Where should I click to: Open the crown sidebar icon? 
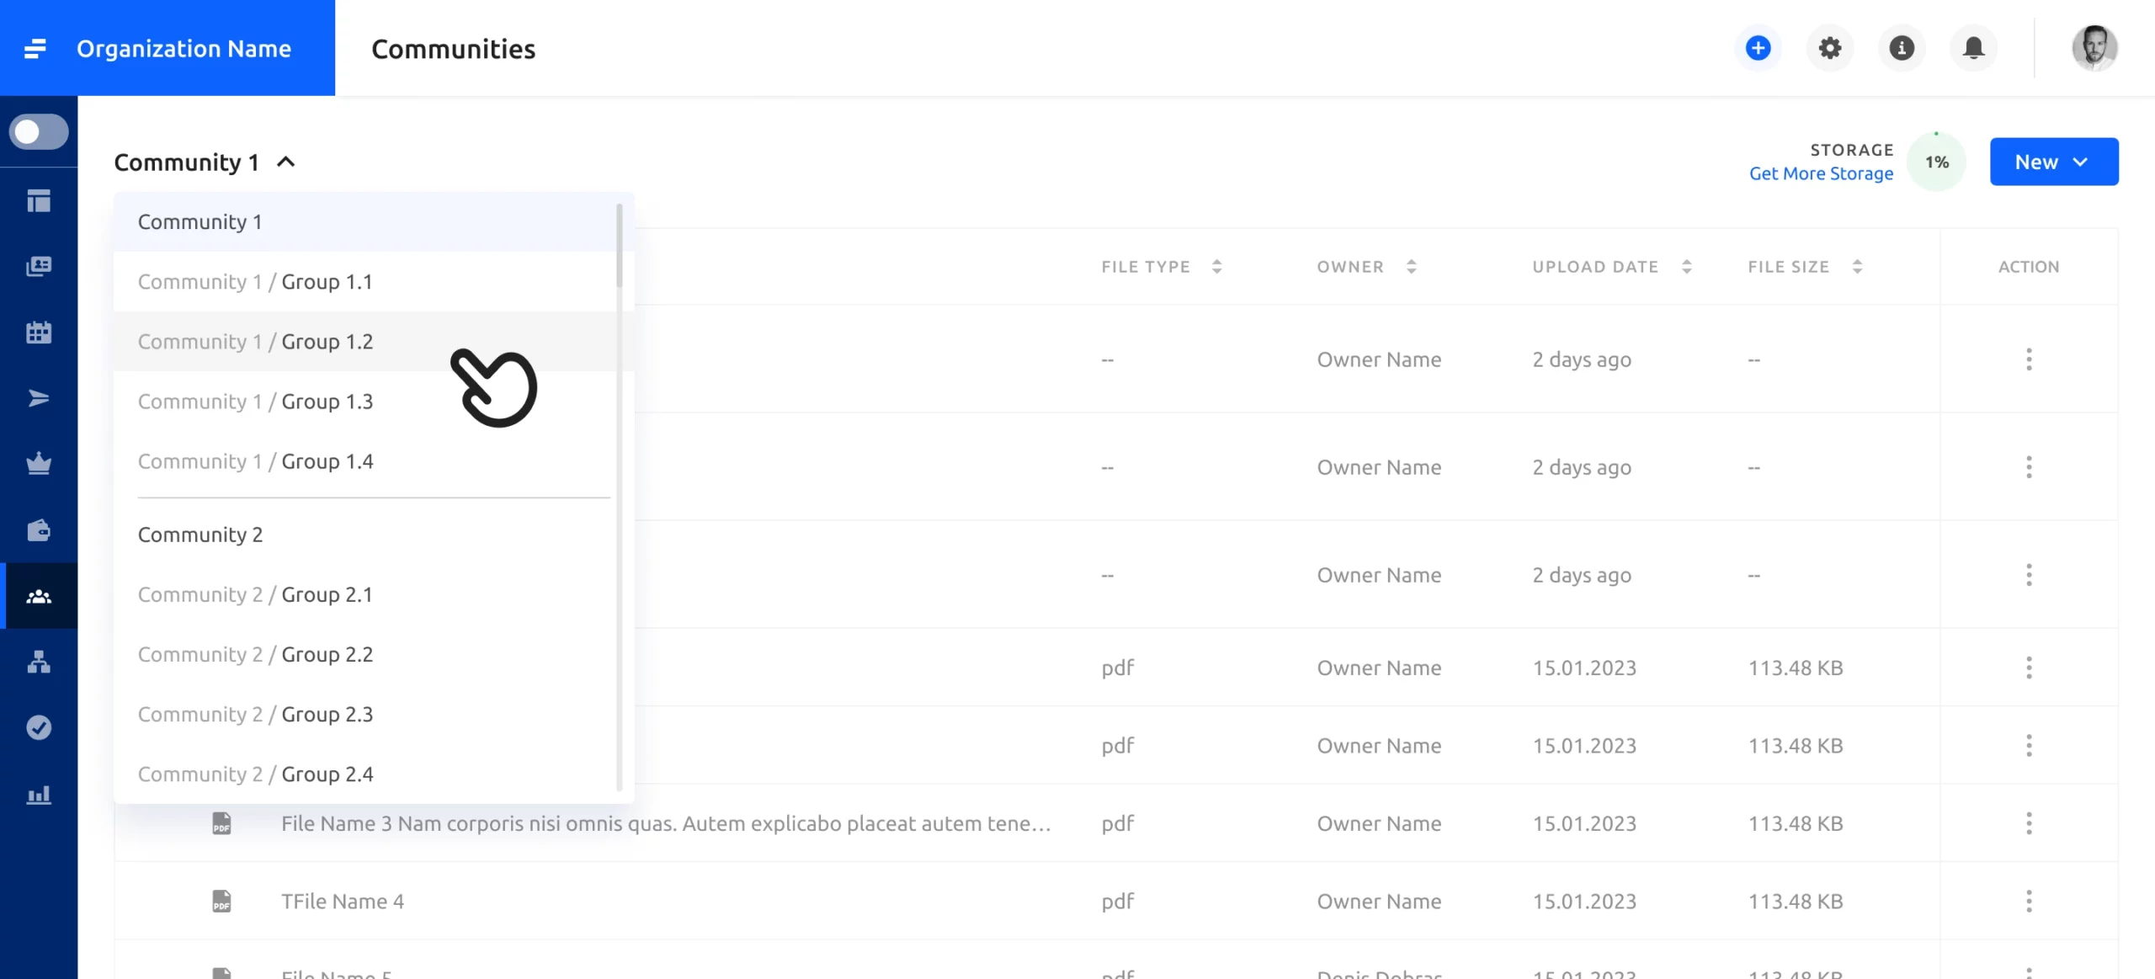39,464
